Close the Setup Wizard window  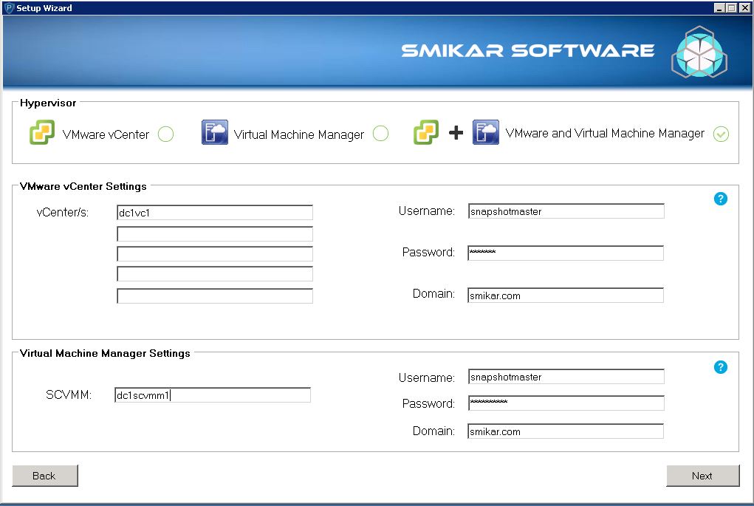[744, 7]
